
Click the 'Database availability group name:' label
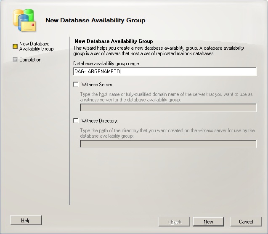click(x=106, y=64)
